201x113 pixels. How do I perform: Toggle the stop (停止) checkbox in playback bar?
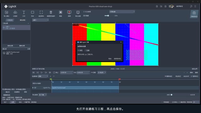coord(54,73)
